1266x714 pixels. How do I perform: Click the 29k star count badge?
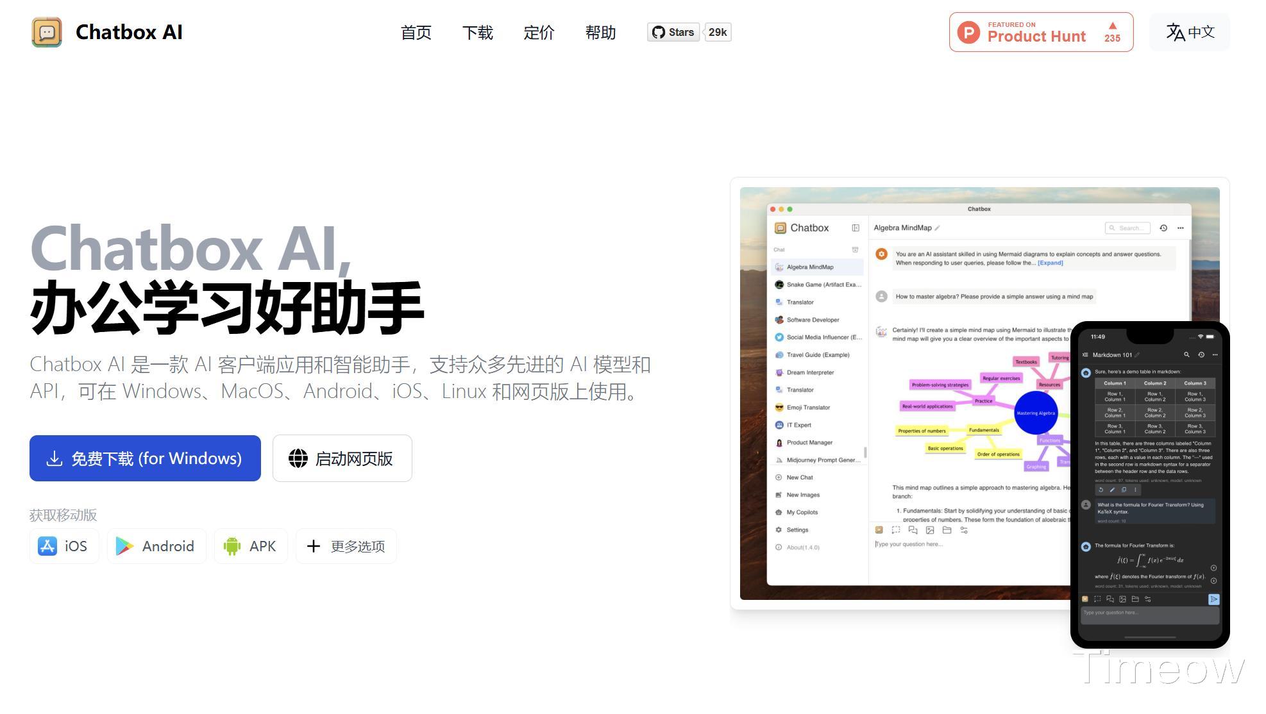click(718, 32)
